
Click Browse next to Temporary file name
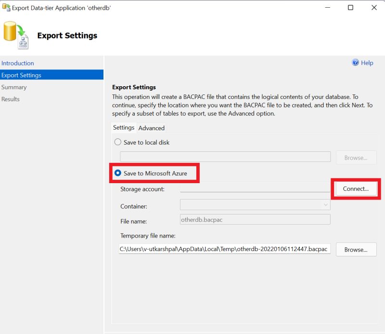[356, 249]
